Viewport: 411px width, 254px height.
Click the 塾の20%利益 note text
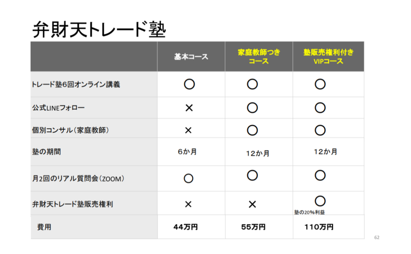coord(309,212)
